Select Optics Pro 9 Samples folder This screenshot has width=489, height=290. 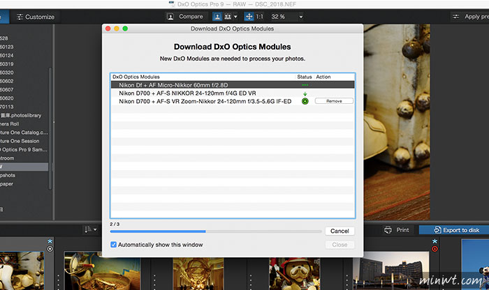click(x=24, y=150)
